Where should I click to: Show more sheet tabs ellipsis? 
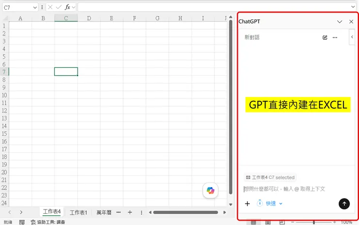coord(118,212)
